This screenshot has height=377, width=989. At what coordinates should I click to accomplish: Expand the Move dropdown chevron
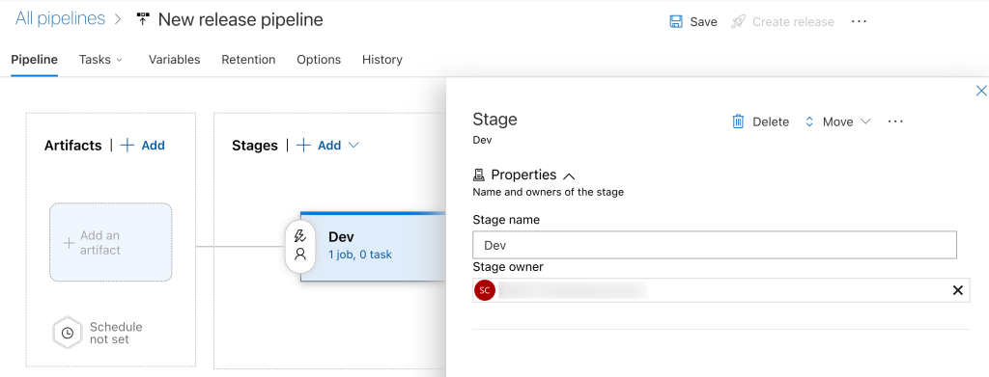(865, 121)
